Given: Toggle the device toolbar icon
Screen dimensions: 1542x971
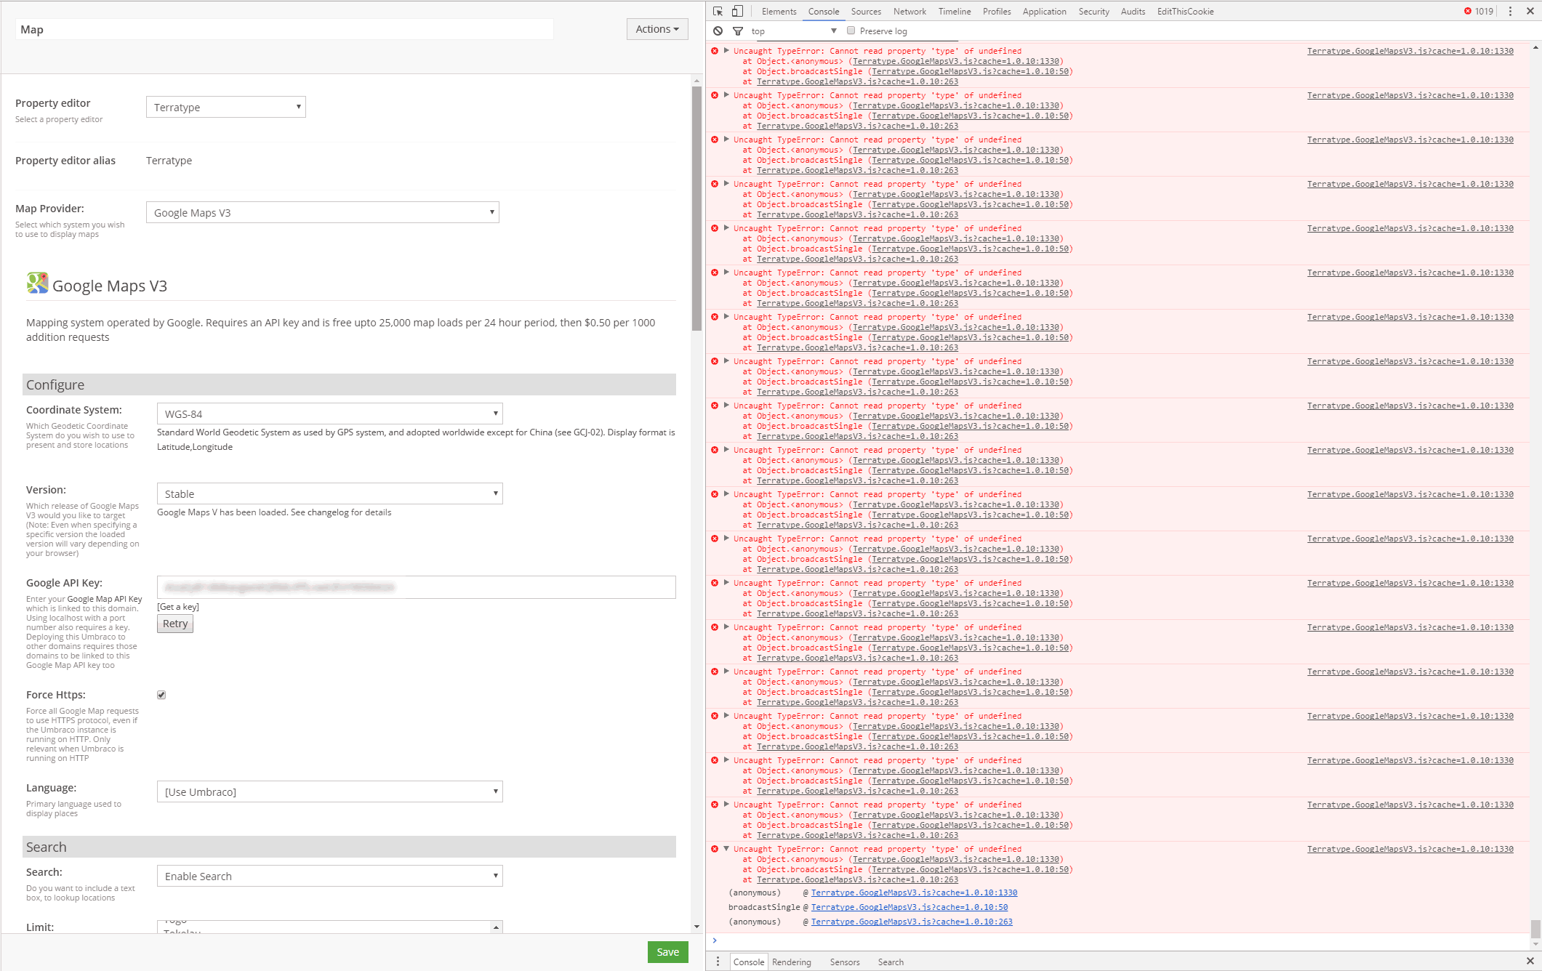Looking at the screenshot, I should click(x=737, y=11).
